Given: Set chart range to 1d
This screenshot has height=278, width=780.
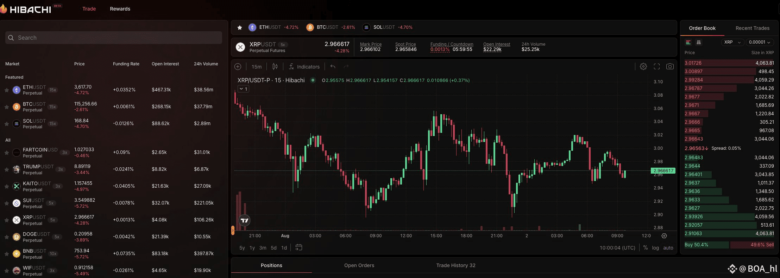Looking at the screenshot, I should (284, 248).
